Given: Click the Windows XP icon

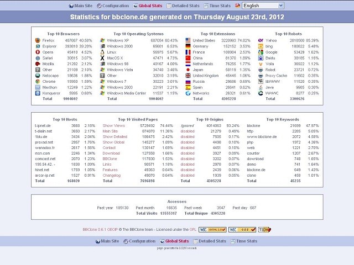Looking at the screenshot, I should point(102,40).
